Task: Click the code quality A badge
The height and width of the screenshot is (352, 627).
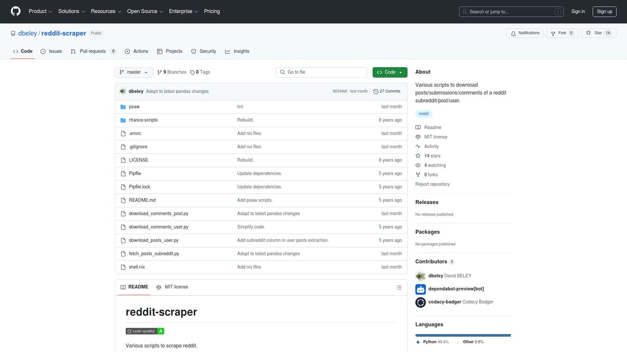Action: [x=145, y=331]
